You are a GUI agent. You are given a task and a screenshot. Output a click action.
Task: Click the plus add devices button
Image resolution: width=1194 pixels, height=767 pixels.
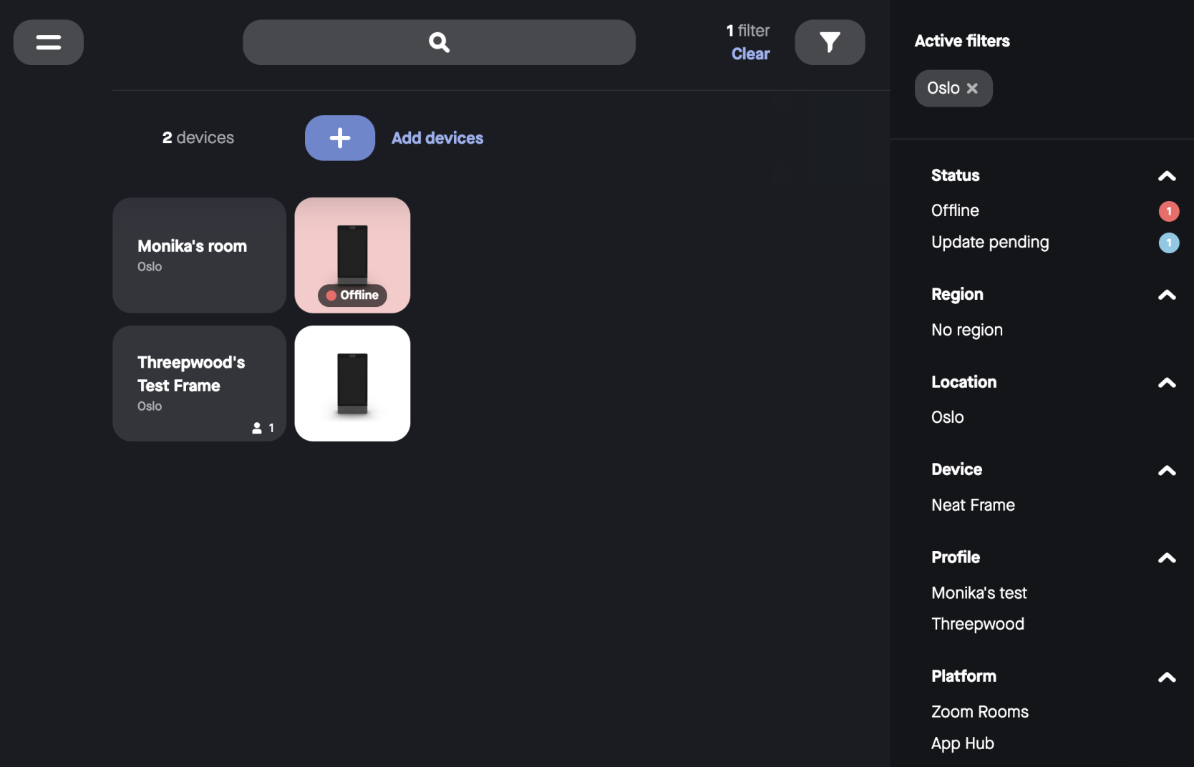tap(339, 138)
